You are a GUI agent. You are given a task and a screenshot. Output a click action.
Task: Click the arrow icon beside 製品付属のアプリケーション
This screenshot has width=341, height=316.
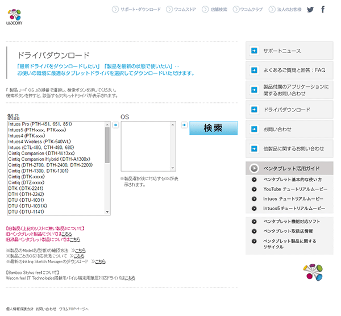coord(254,90)
